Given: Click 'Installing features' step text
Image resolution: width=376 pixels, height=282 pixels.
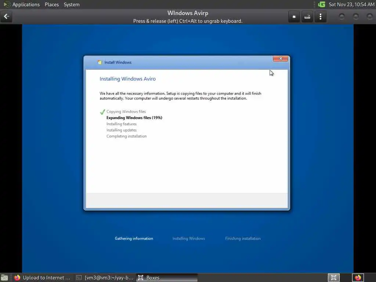Looking at the screenshot, I should pyautogui.click(x=122, y=124).
